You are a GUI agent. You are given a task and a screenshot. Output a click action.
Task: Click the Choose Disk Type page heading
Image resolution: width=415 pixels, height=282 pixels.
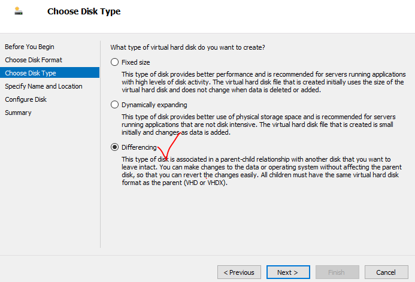click(x=84, y=11)
